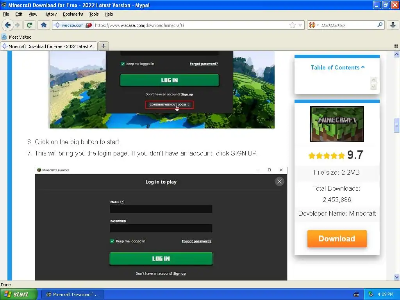This screenshot has height=300, width=400.
Task: Click lower screenshot Keep me logged in checkbox
Action: [112, 241]
